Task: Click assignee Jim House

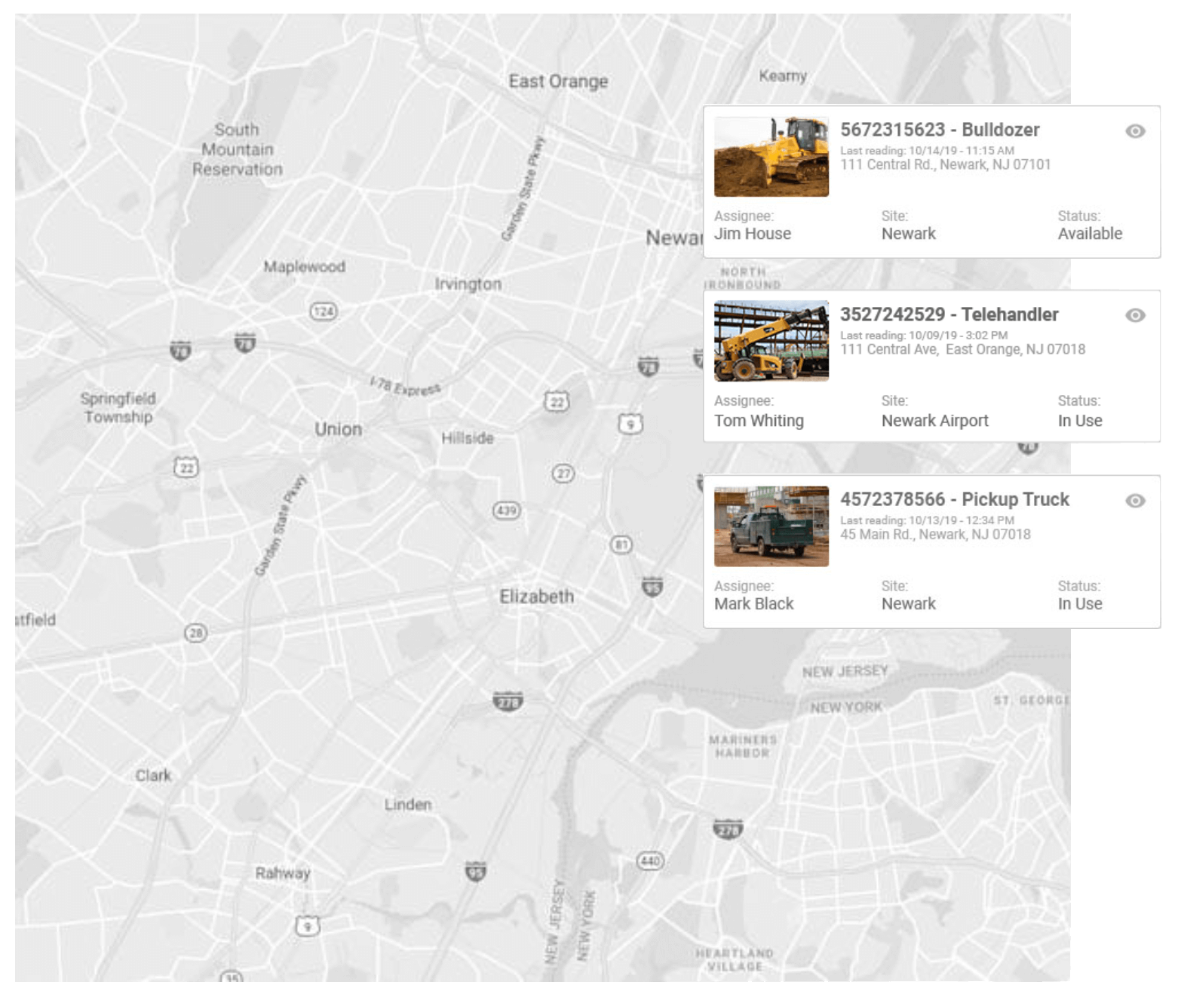Action: tap(753, 234)
